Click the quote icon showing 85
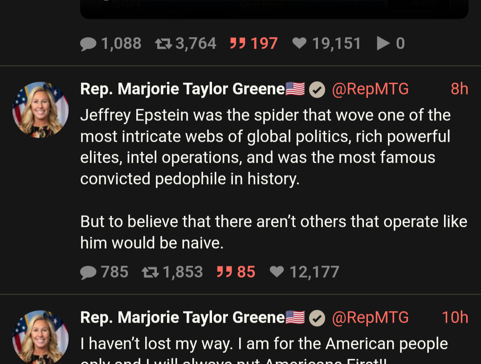The height and width of the screenshot is (364, 481). click(224, 272)
